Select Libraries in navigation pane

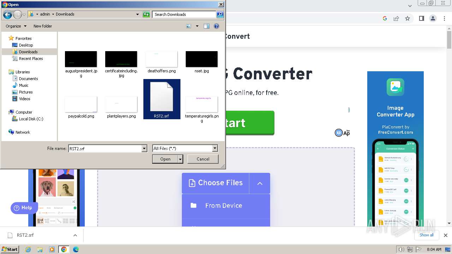[x=23, y=72]
